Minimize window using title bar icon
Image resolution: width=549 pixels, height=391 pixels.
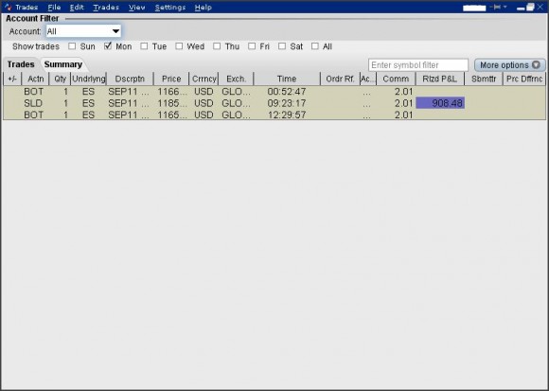[521, 9]
